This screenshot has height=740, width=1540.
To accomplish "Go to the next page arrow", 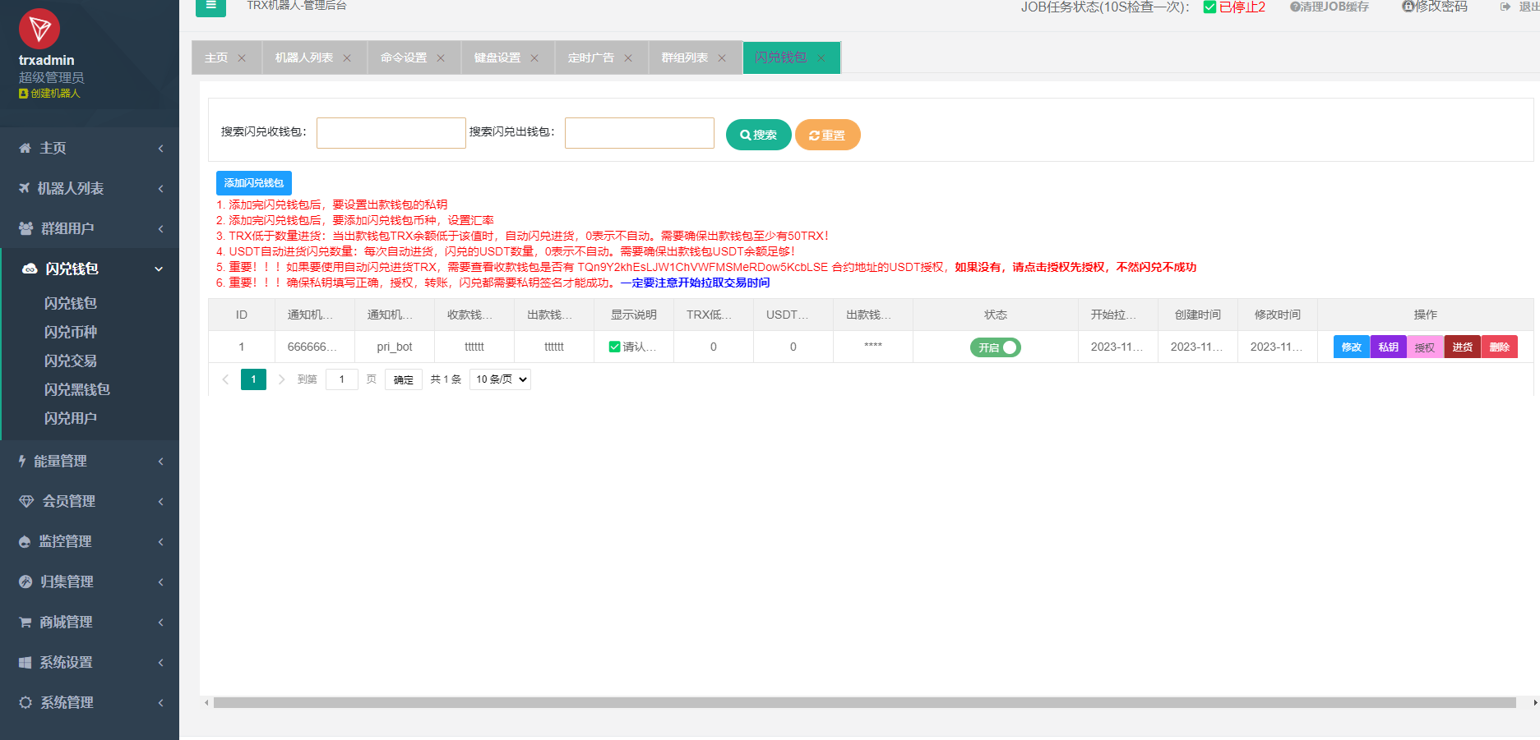I will coord(281,379).
